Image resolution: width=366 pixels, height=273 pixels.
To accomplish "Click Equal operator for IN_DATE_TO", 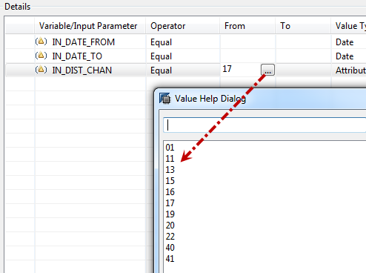I will [161, 56].
